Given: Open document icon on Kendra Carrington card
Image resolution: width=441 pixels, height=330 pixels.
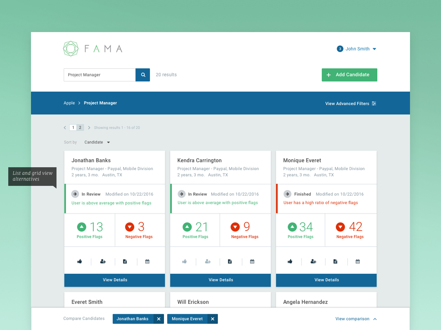Looking at the screenshot, I should 230,262.
